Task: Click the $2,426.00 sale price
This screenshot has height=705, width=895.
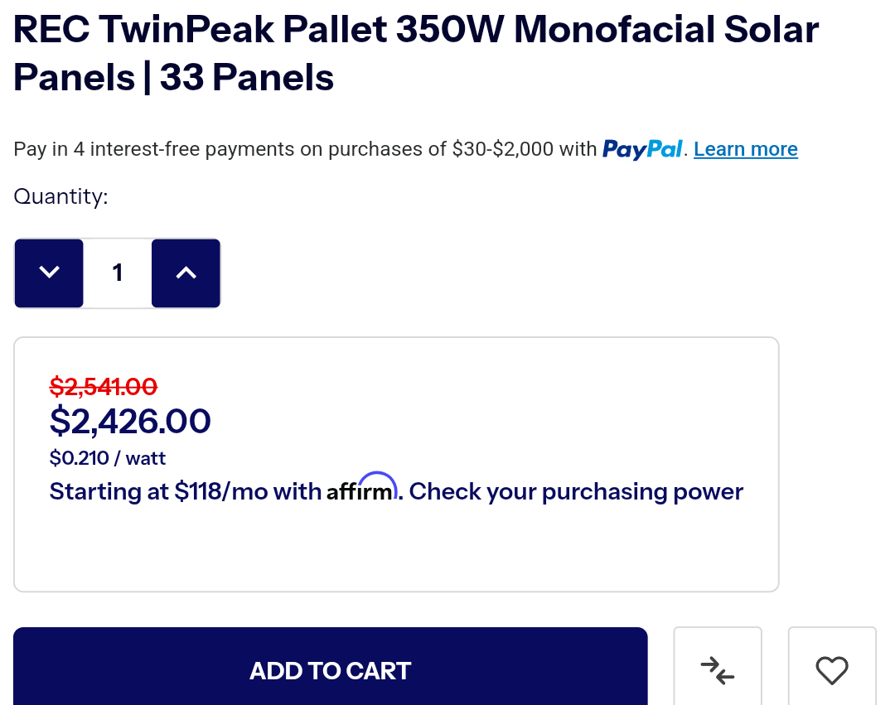Action: [x=130, y=421]
